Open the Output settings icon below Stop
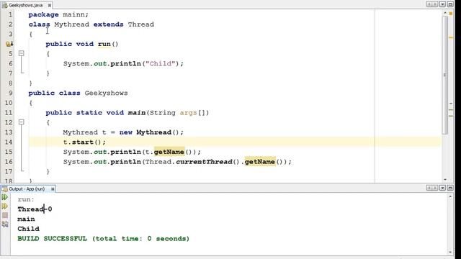The height and width of the screenshot is (259, 461). (5, 224)
